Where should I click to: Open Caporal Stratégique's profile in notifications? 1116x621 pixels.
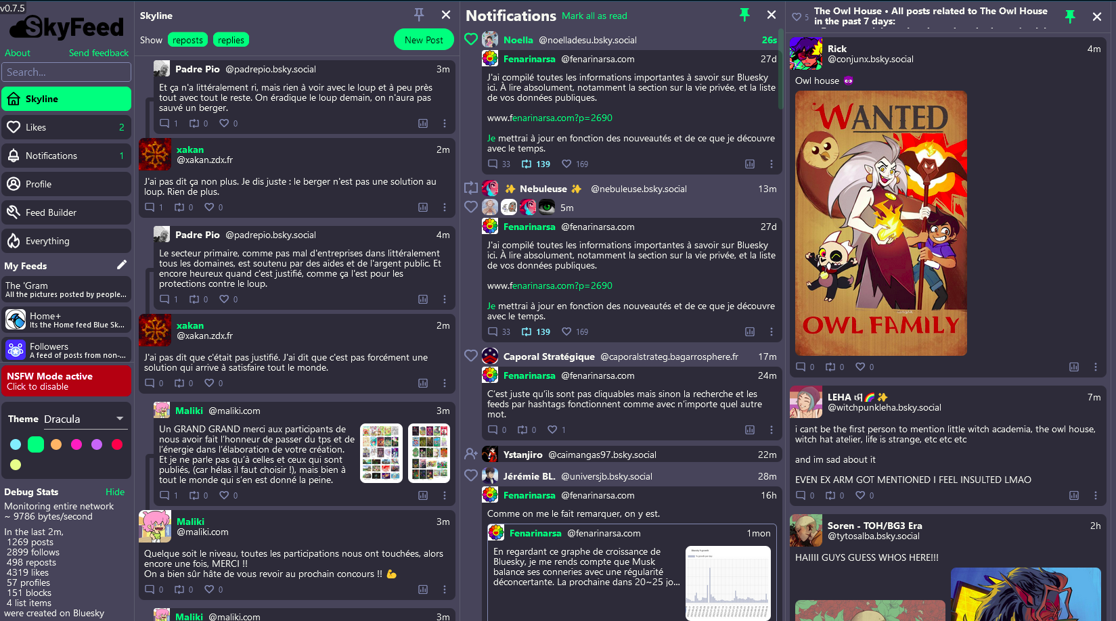549,356
